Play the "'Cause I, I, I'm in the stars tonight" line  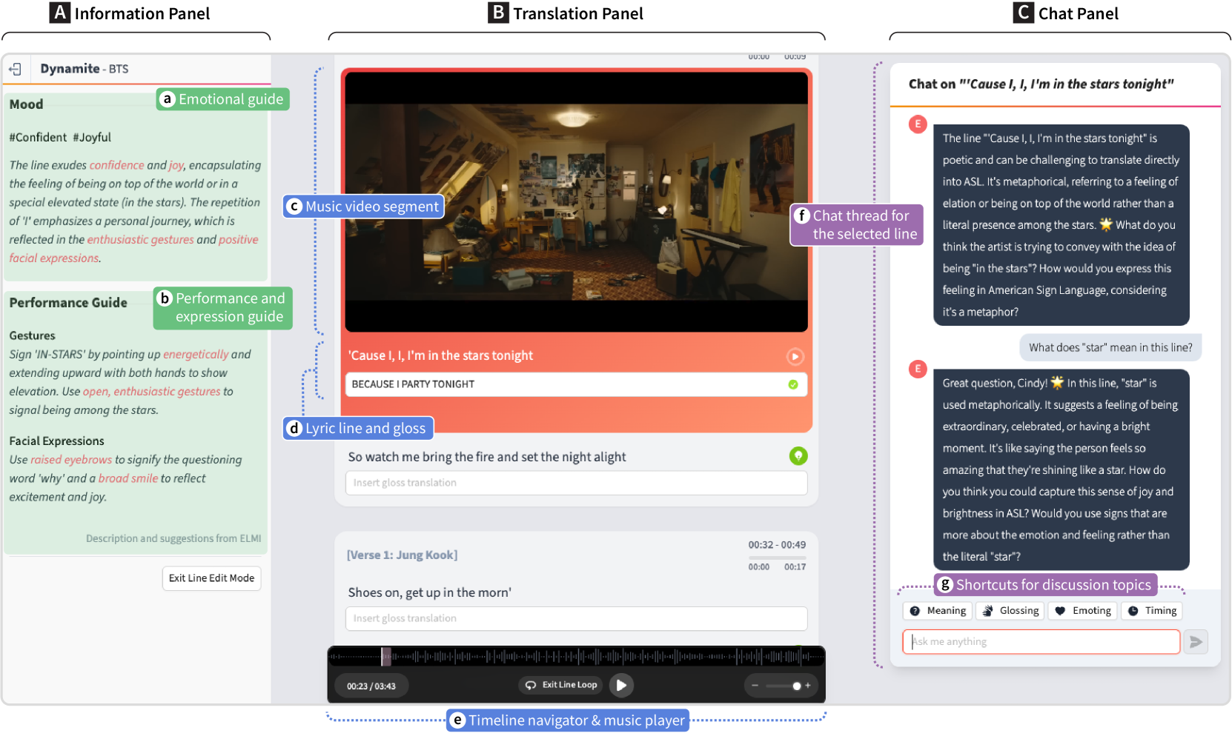(x=795, y=356)
